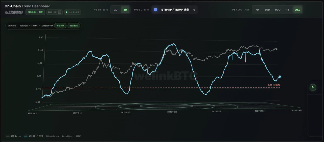
Task: Click the 暂停动画 pause animation button
Action: pos(60,26)
